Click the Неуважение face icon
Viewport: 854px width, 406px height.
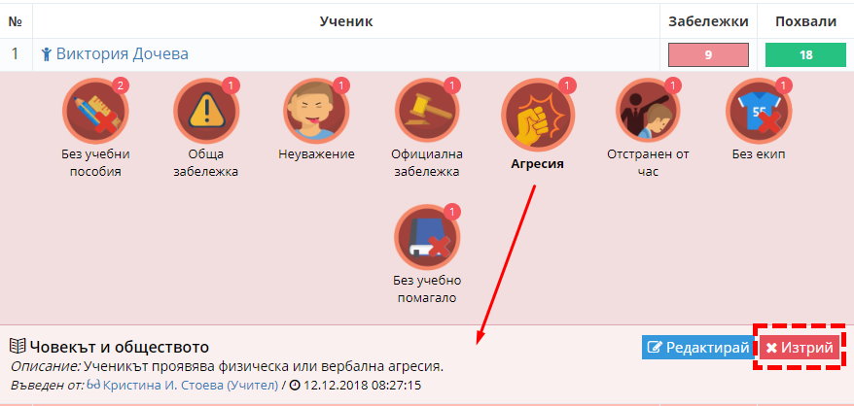[316, 111]
